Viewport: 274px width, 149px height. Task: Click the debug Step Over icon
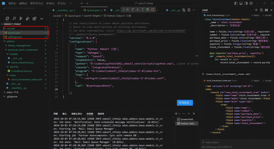(x=132, y=10)
